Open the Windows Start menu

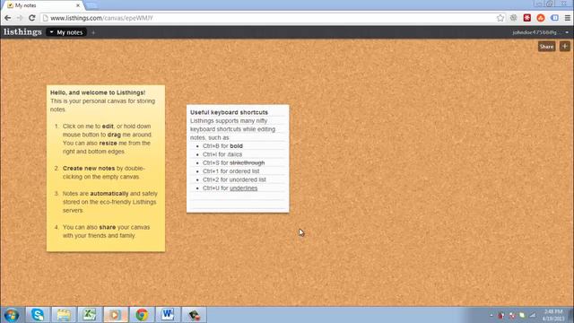click(12, 315)
